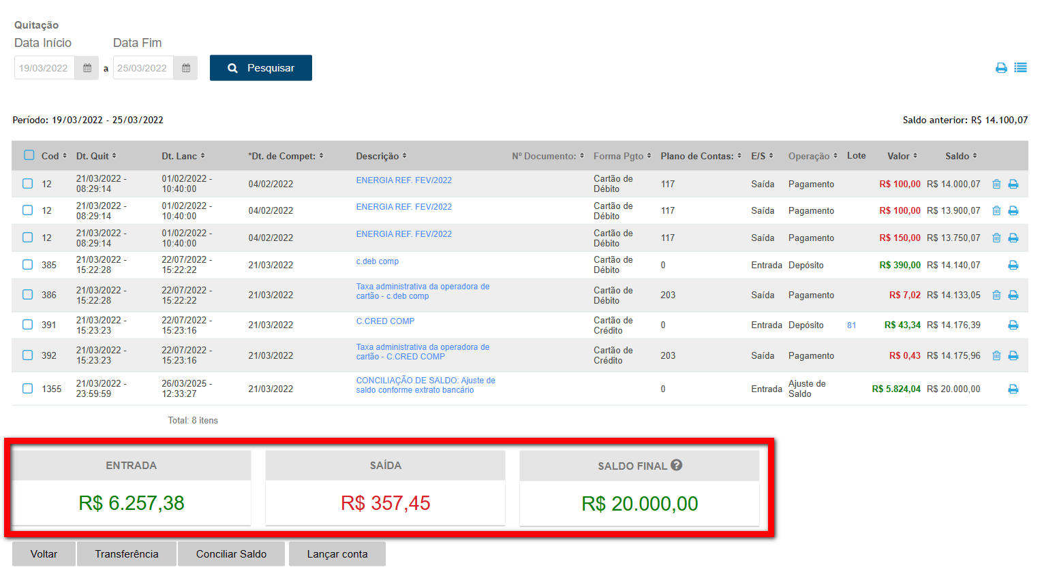This screenshot has height=578, width=1042.
Task: Print the CONCILIAÇÃO DE SALDO row
Action: coord(1013,389)
